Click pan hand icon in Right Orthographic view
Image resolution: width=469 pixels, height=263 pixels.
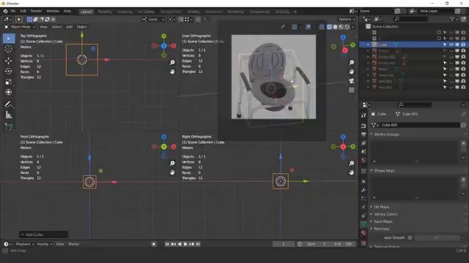tap(352, 172)
